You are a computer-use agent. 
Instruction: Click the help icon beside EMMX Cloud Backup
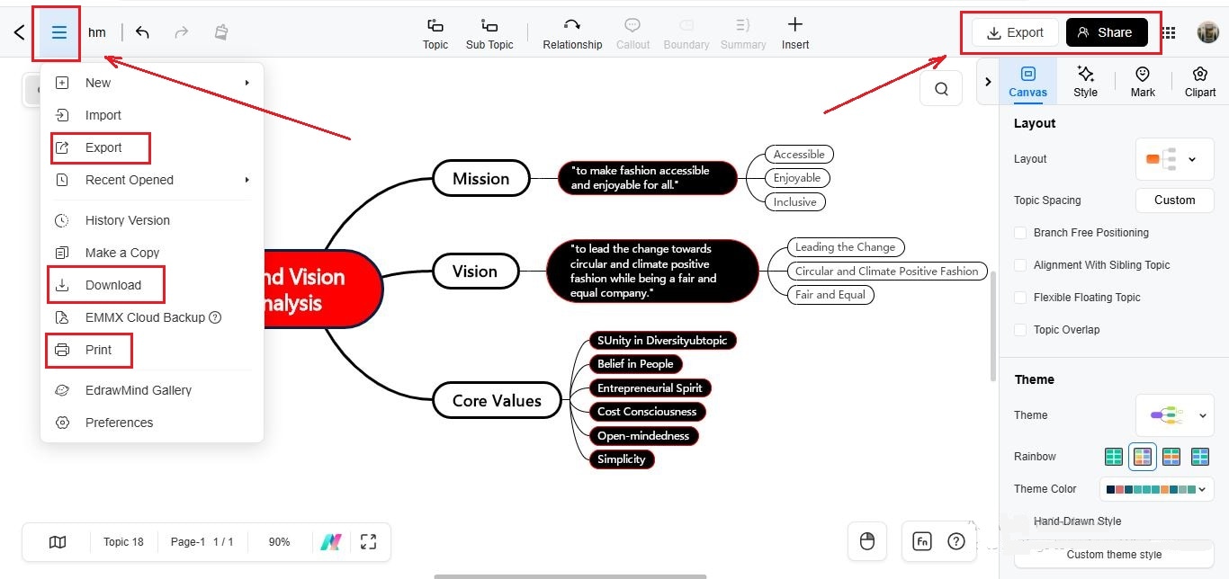click(215, 317)
